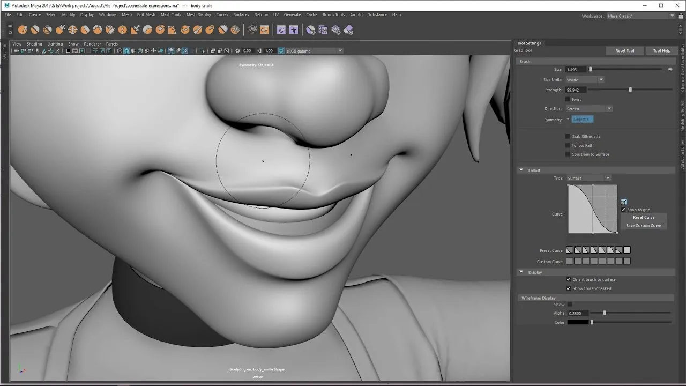Disable Orient brush to surface

569,279
